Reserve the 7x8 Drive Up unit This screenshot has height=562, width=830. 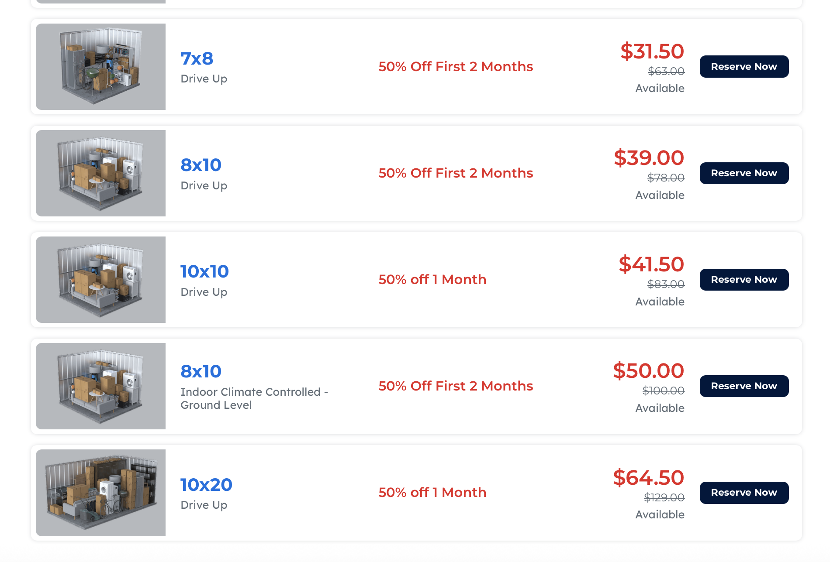(744, 66)
